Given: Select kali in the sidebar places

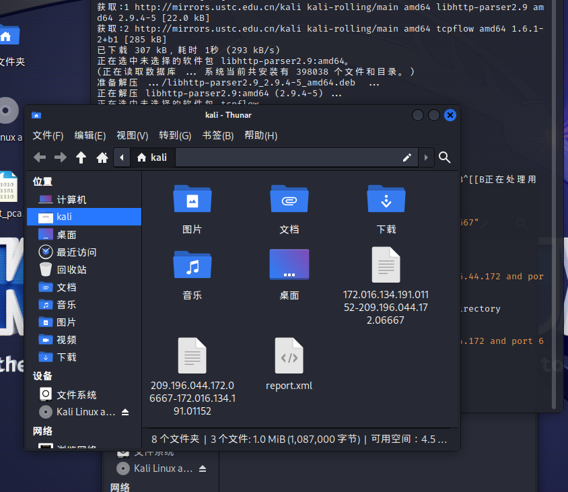Looking at the screenshot, I should tap(84, 217).
